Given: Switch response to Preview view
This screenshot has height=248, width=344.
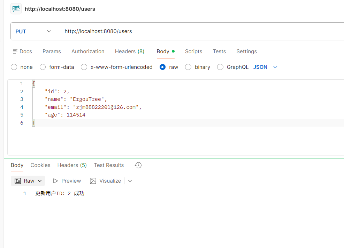Looking at the screenshot, I should click(67, 181).
